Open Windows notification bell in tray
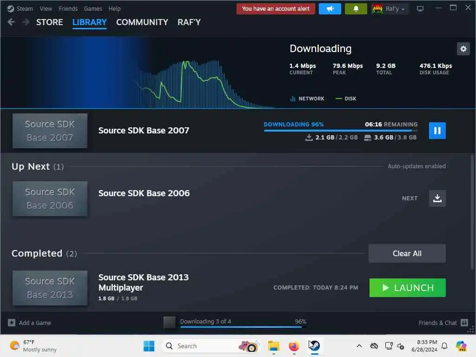 tap(444, 346)
